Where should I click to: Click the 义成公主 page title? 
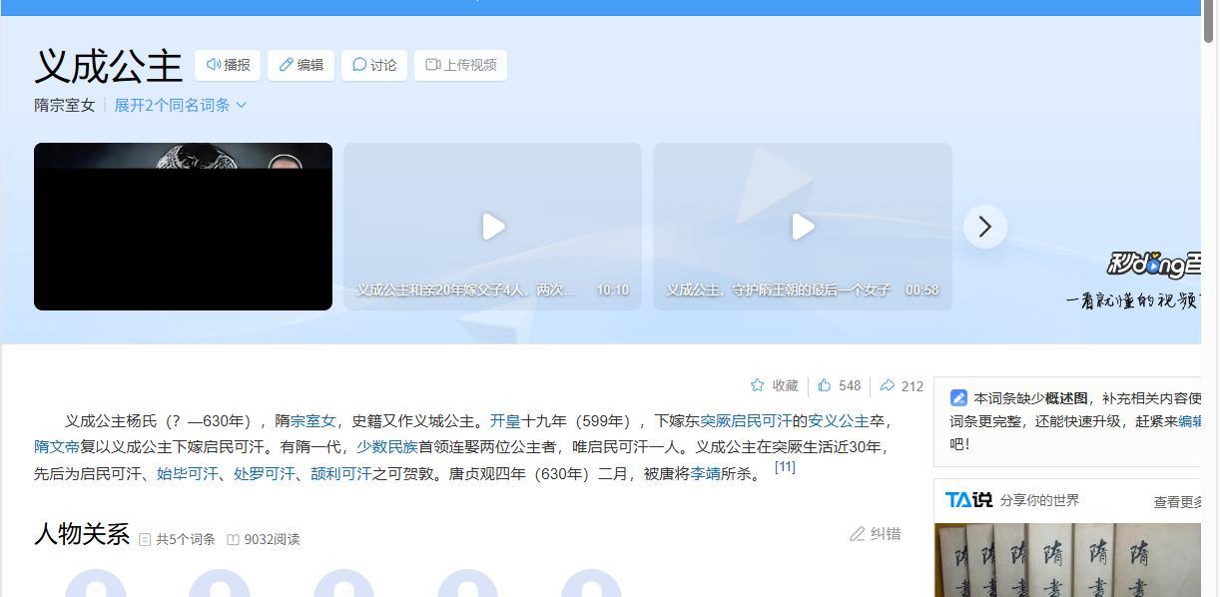click(109, 66)
